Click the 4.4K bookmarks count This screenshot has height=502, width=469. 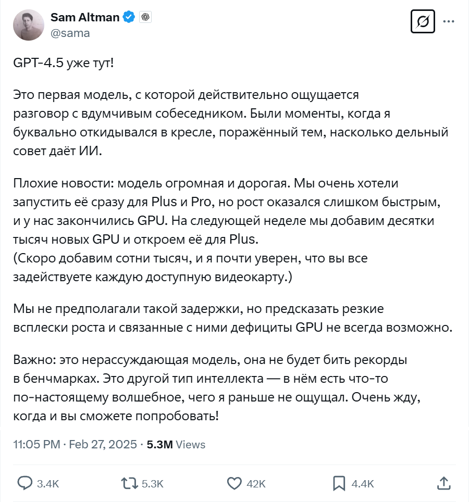363,484
